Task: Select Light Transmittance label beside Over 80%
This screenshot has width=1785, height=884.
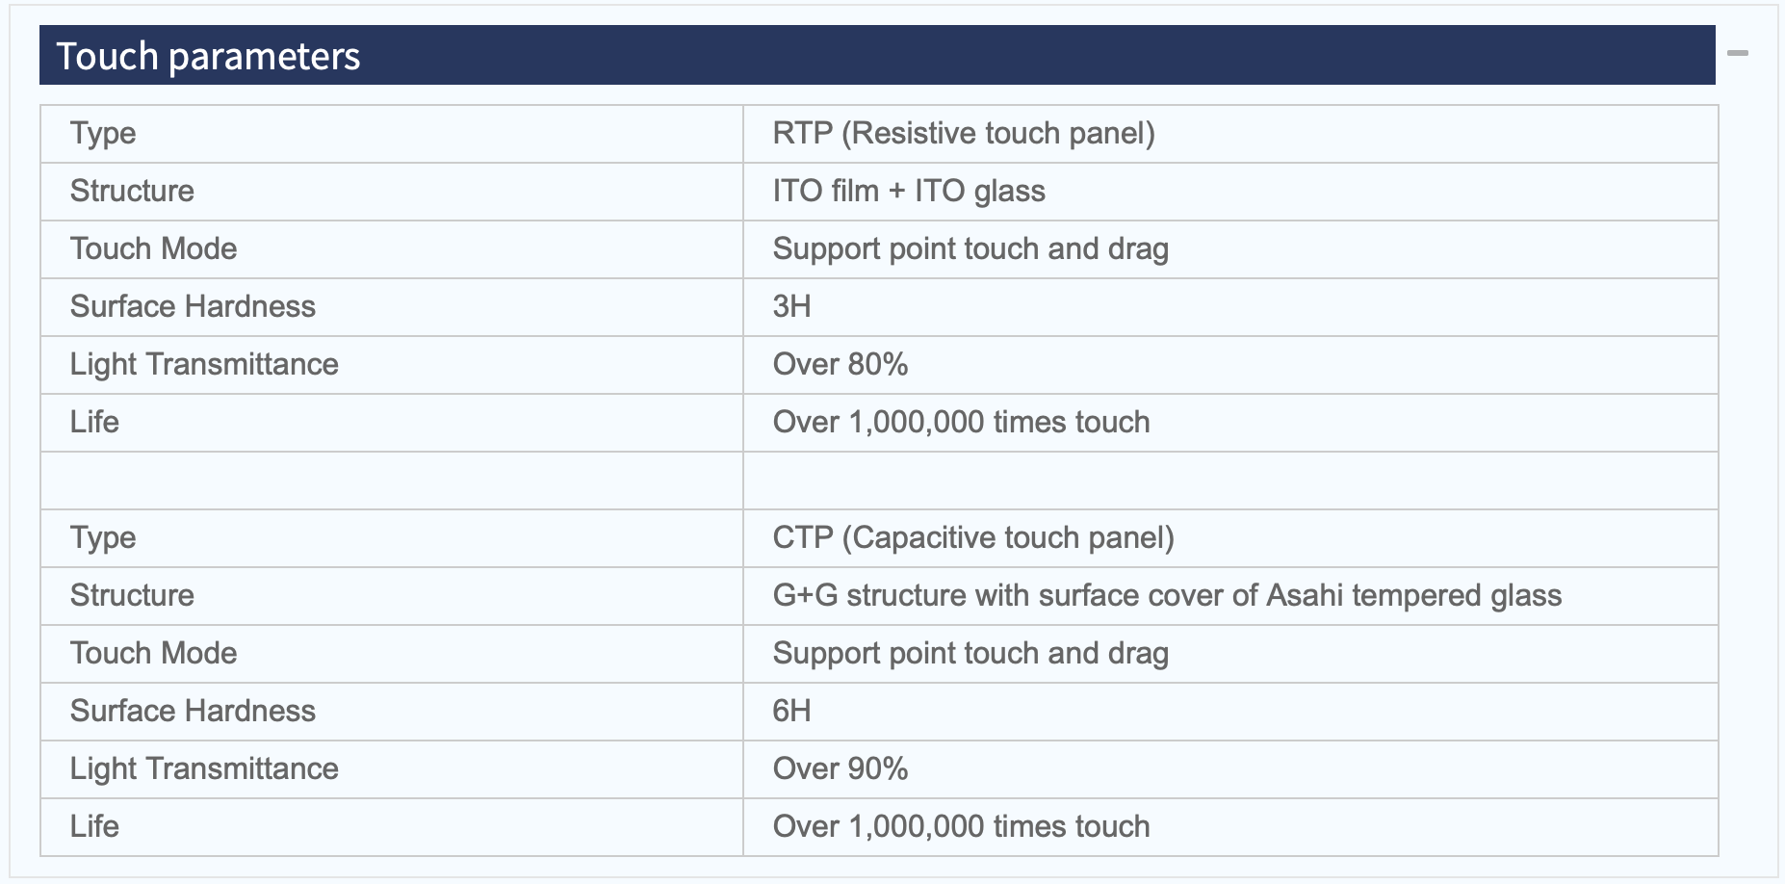Action: [x=204, y=364]
